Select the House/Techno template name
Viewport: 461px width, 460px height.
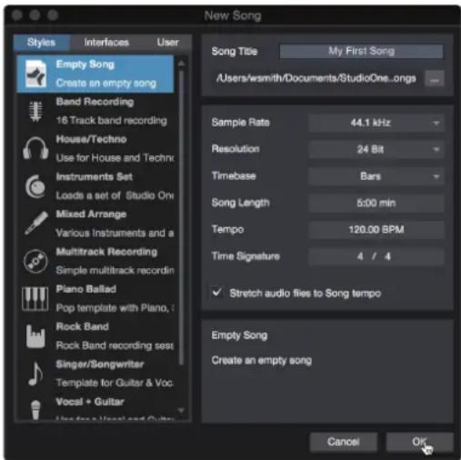click(x=91, y=139)
